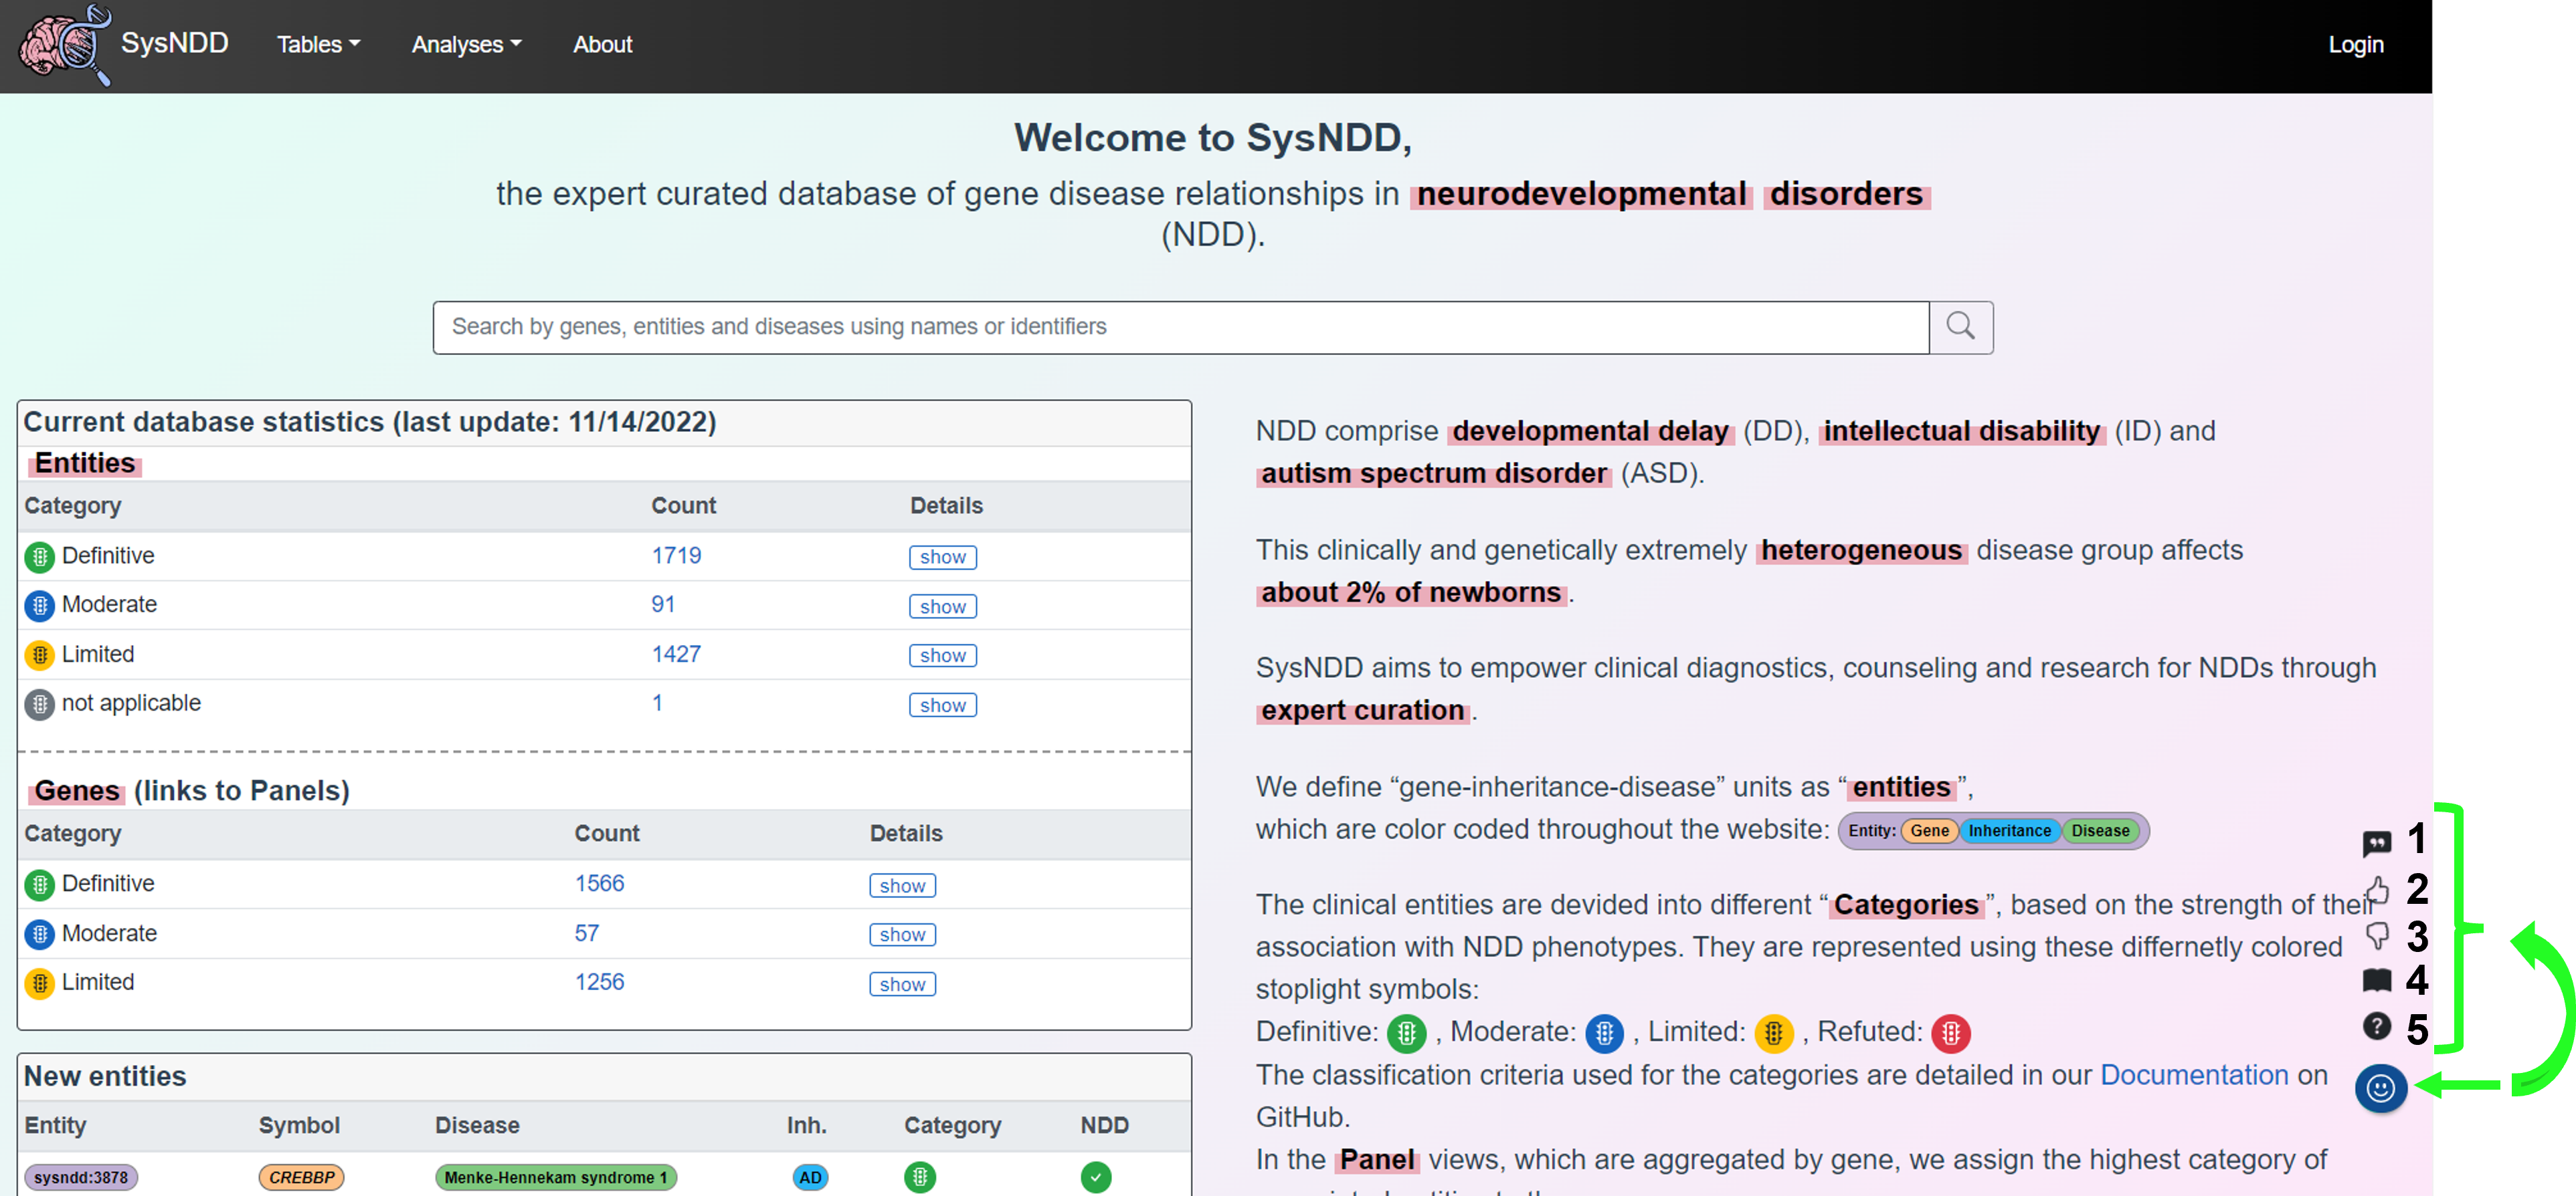Screen dimensions: 2576x1196
Task: Click the Gene pill in Entity legend
Action: click(1929, 830)
